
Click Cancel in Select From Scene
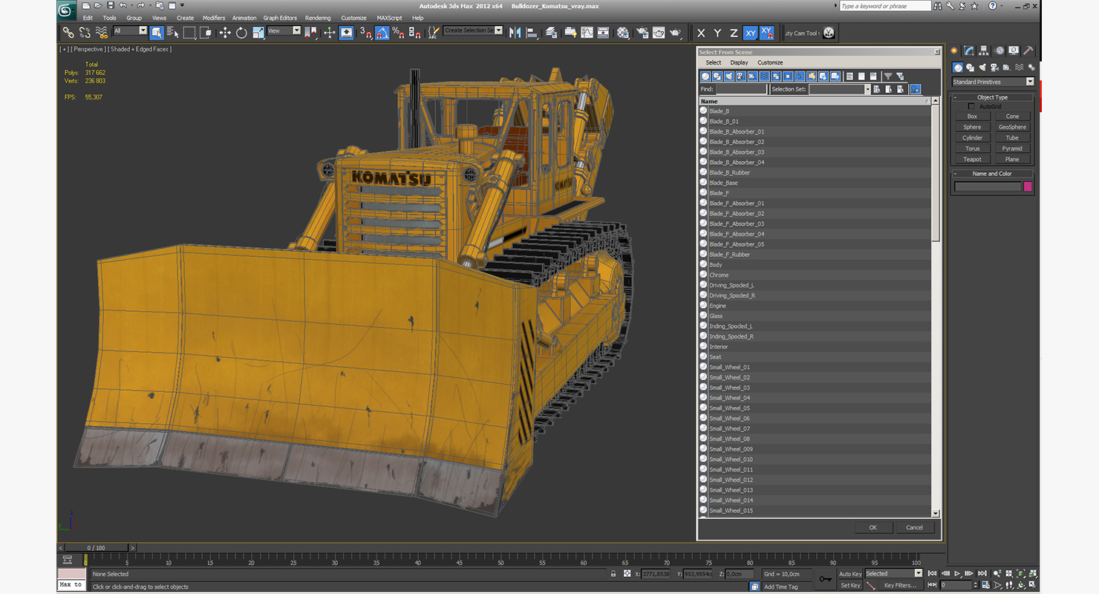[x=914, y=527]
